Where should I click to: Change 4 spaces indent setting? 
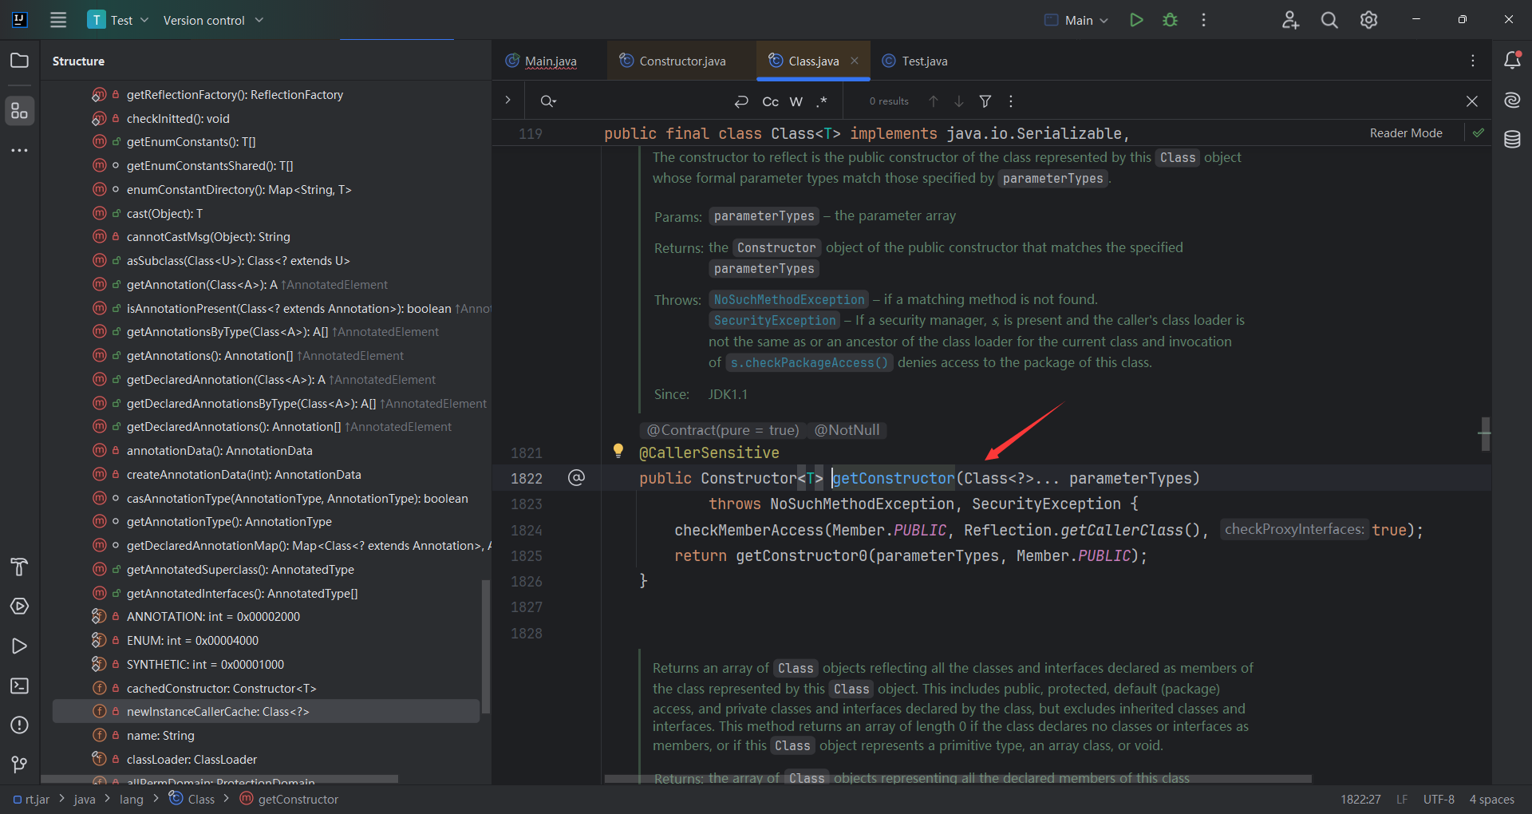(1491, 799)
